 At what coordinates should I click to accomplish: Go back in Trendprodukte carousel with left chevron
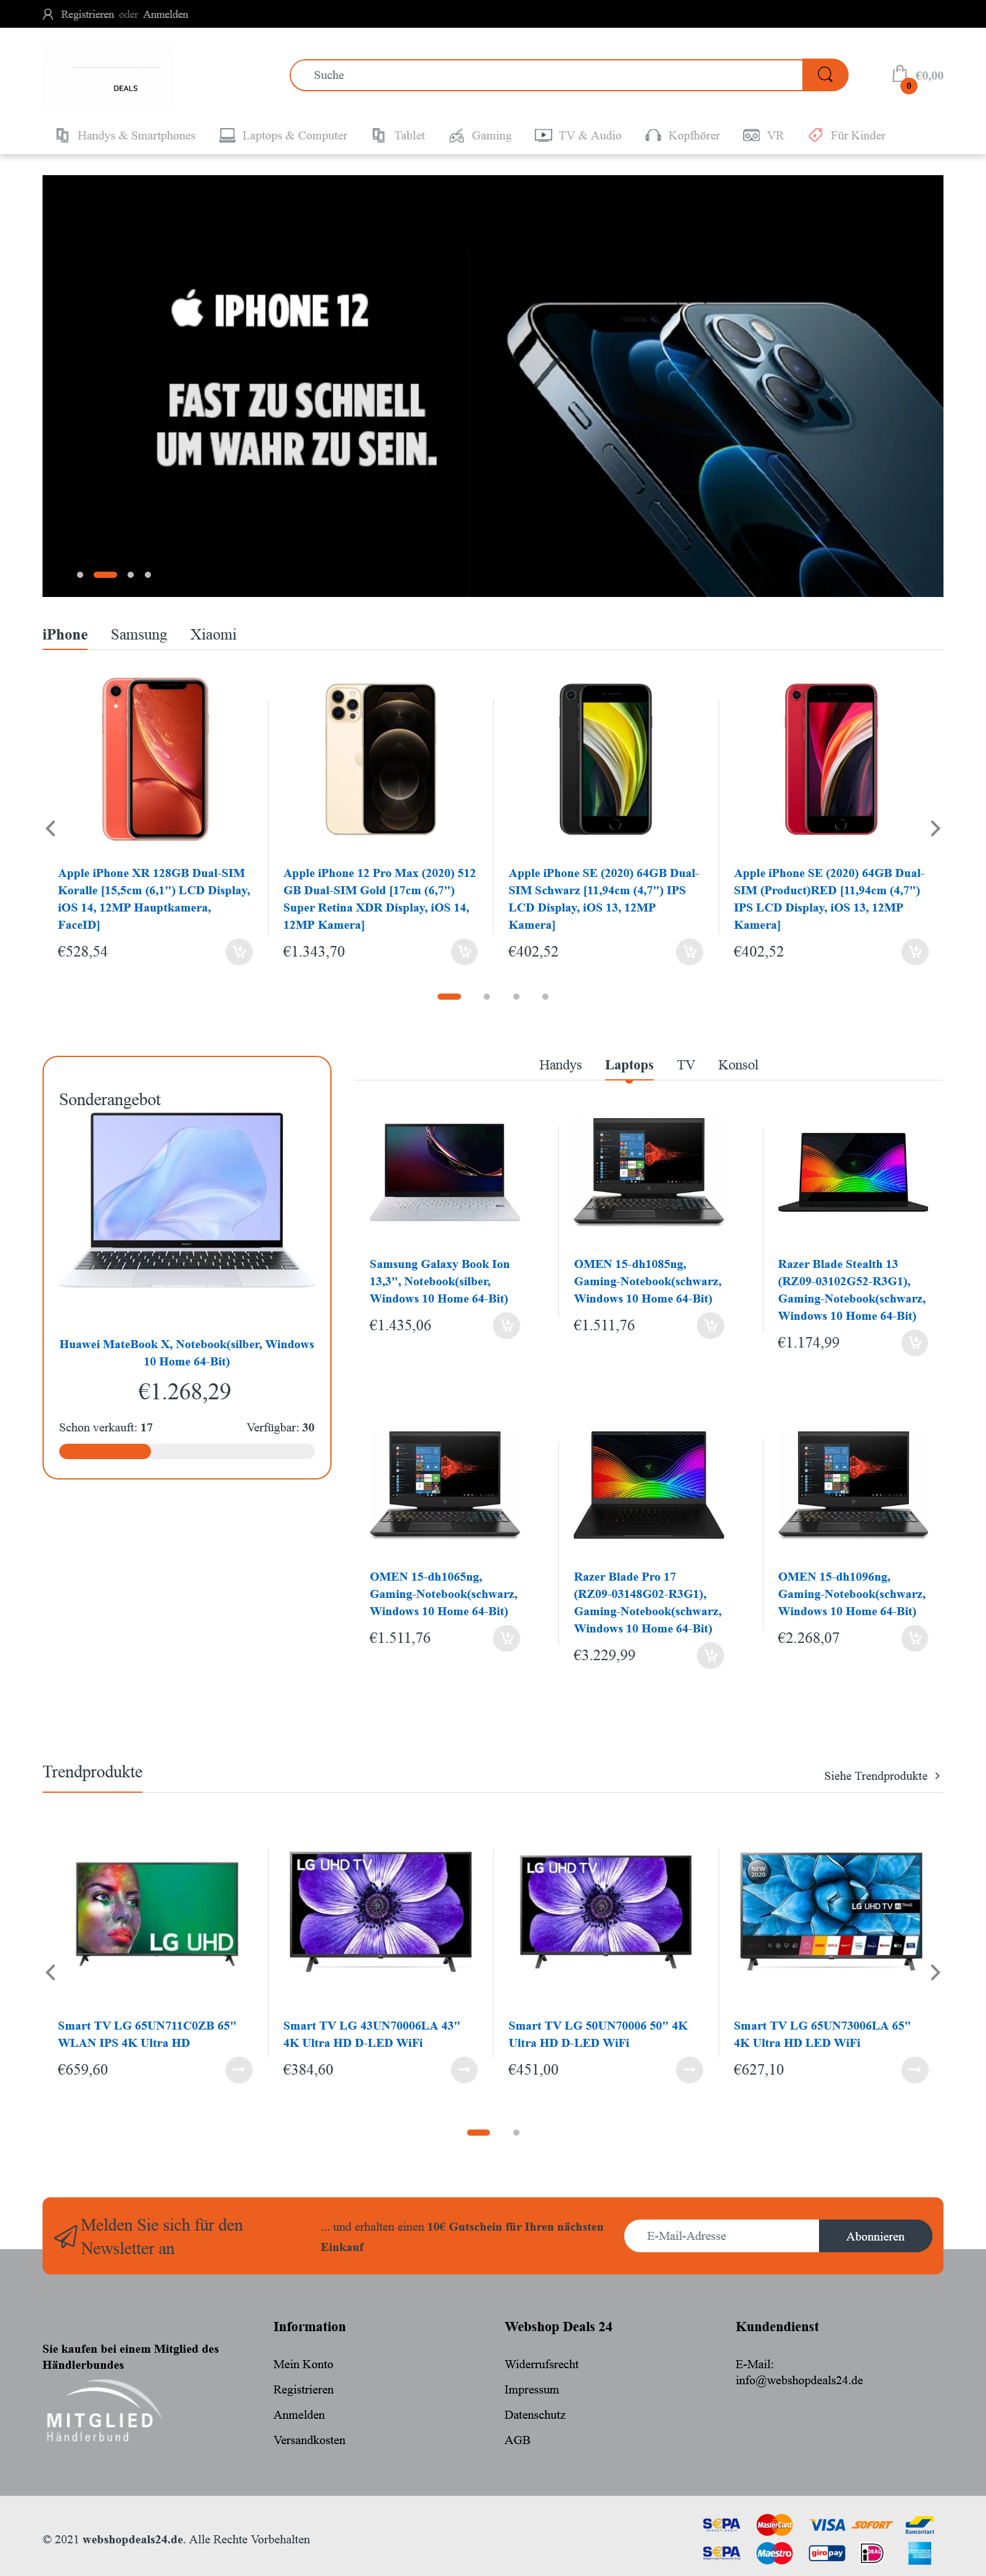coord(51,1973)
